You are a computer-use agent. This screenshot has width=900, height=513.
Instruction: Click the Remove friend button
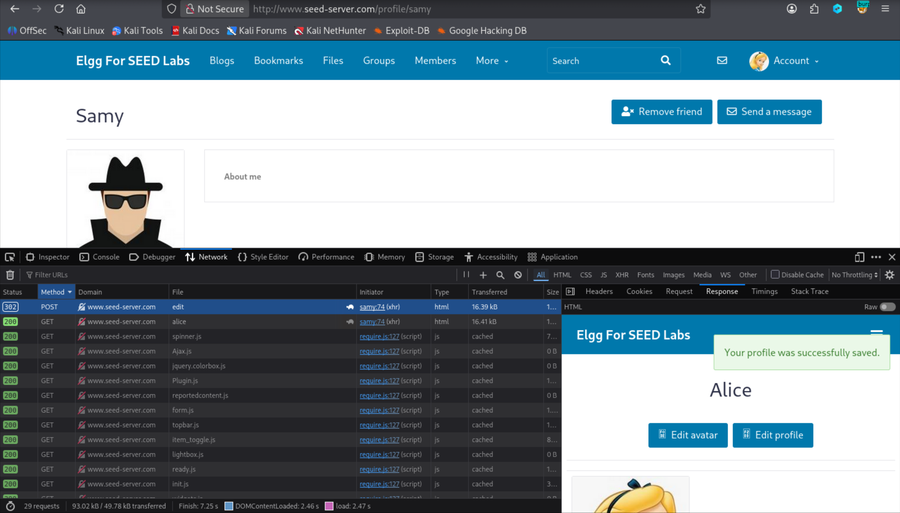tap(661, 112)
